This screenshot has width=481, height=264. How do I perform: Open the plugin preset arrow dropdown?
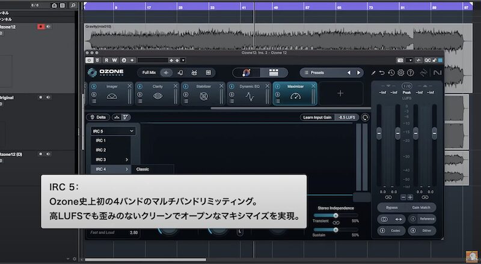tap(183, 61)
